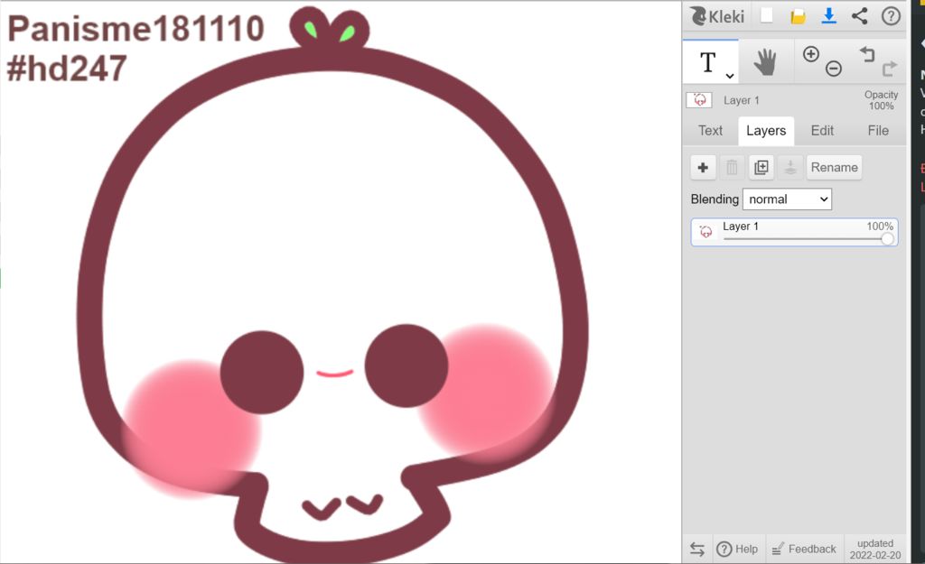The height and width of the screenshot is (564, 925).
Task: Rename the selected layer
Action: (x=834, y=167)
